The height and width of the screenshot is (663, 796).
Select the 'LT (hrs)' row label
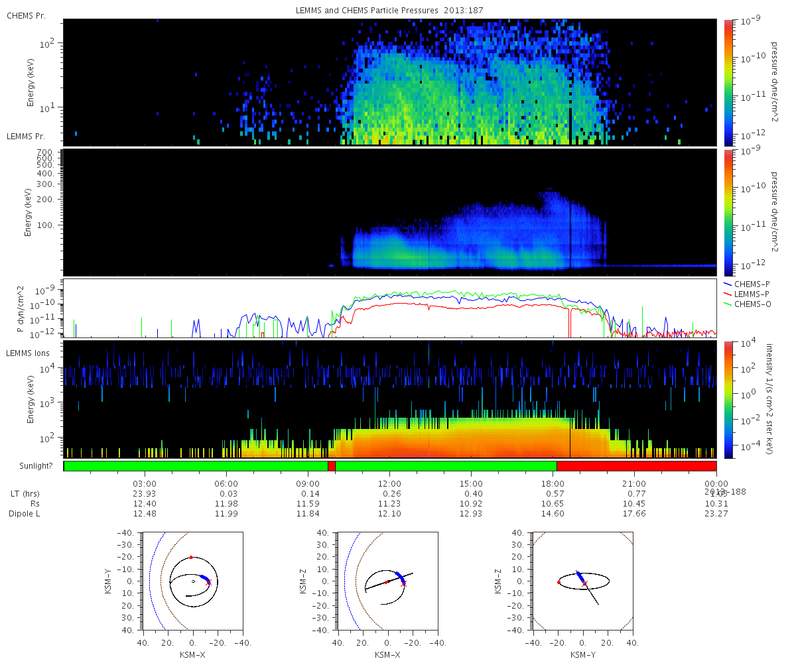pyautogui.click(x=24, y=494)
